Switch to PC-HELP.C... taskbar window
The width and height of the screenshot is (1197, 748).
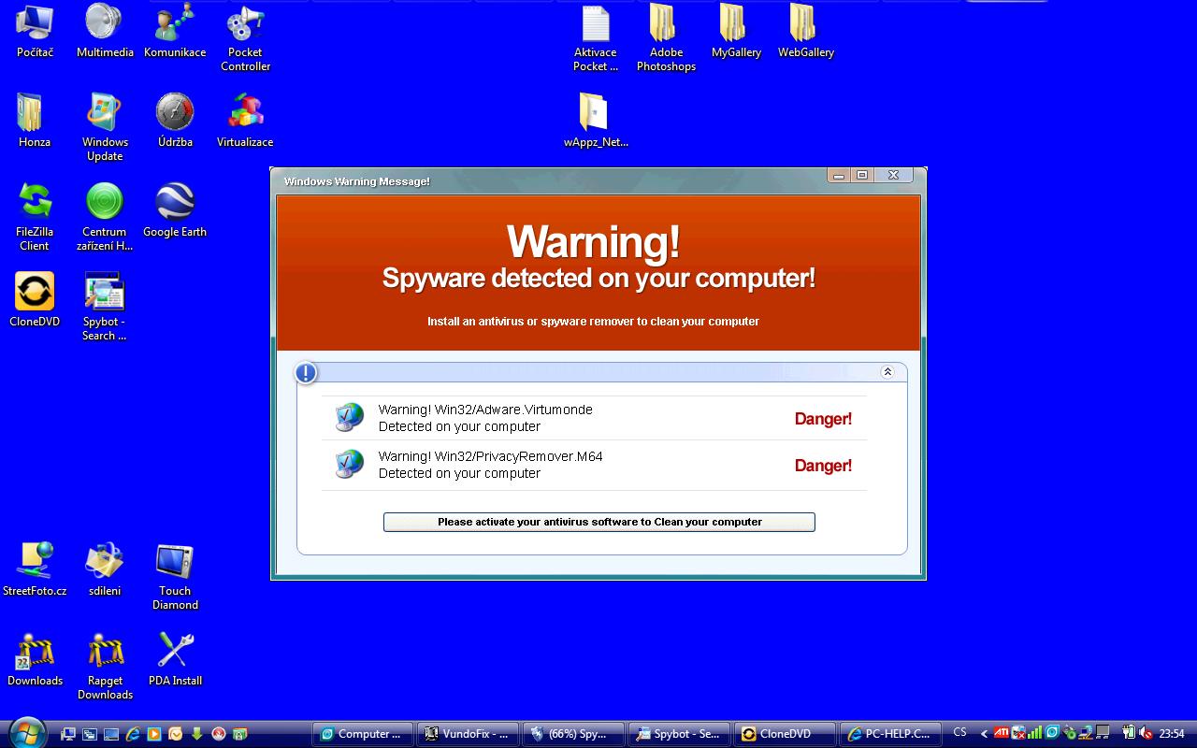[887, 734]
